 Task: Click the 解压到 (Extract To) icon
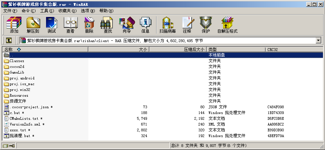[x=33, y=25]
